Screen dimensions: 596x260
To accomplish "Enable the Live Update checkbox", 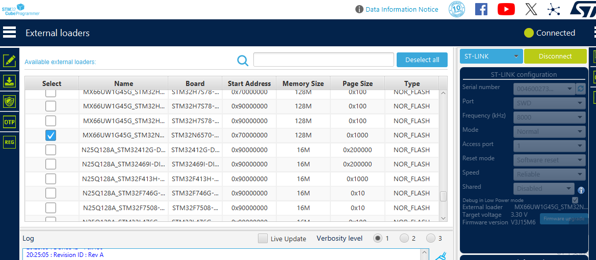I will [263, 238].
